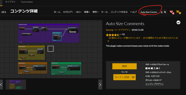Screen dimensions: 186x95
Task: Open the 無料 dropdown menu
Action: point(96,12)
